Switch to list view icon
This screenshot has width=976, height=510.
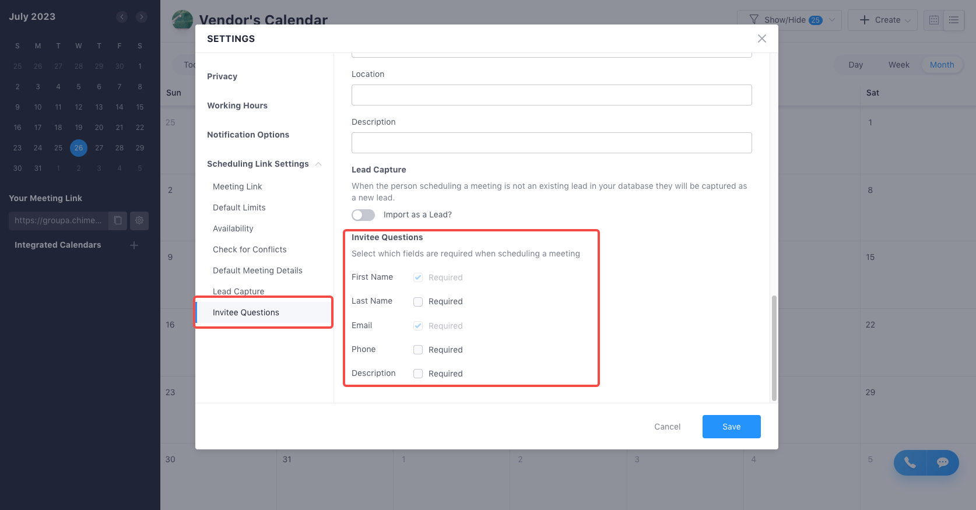[954, 20]
